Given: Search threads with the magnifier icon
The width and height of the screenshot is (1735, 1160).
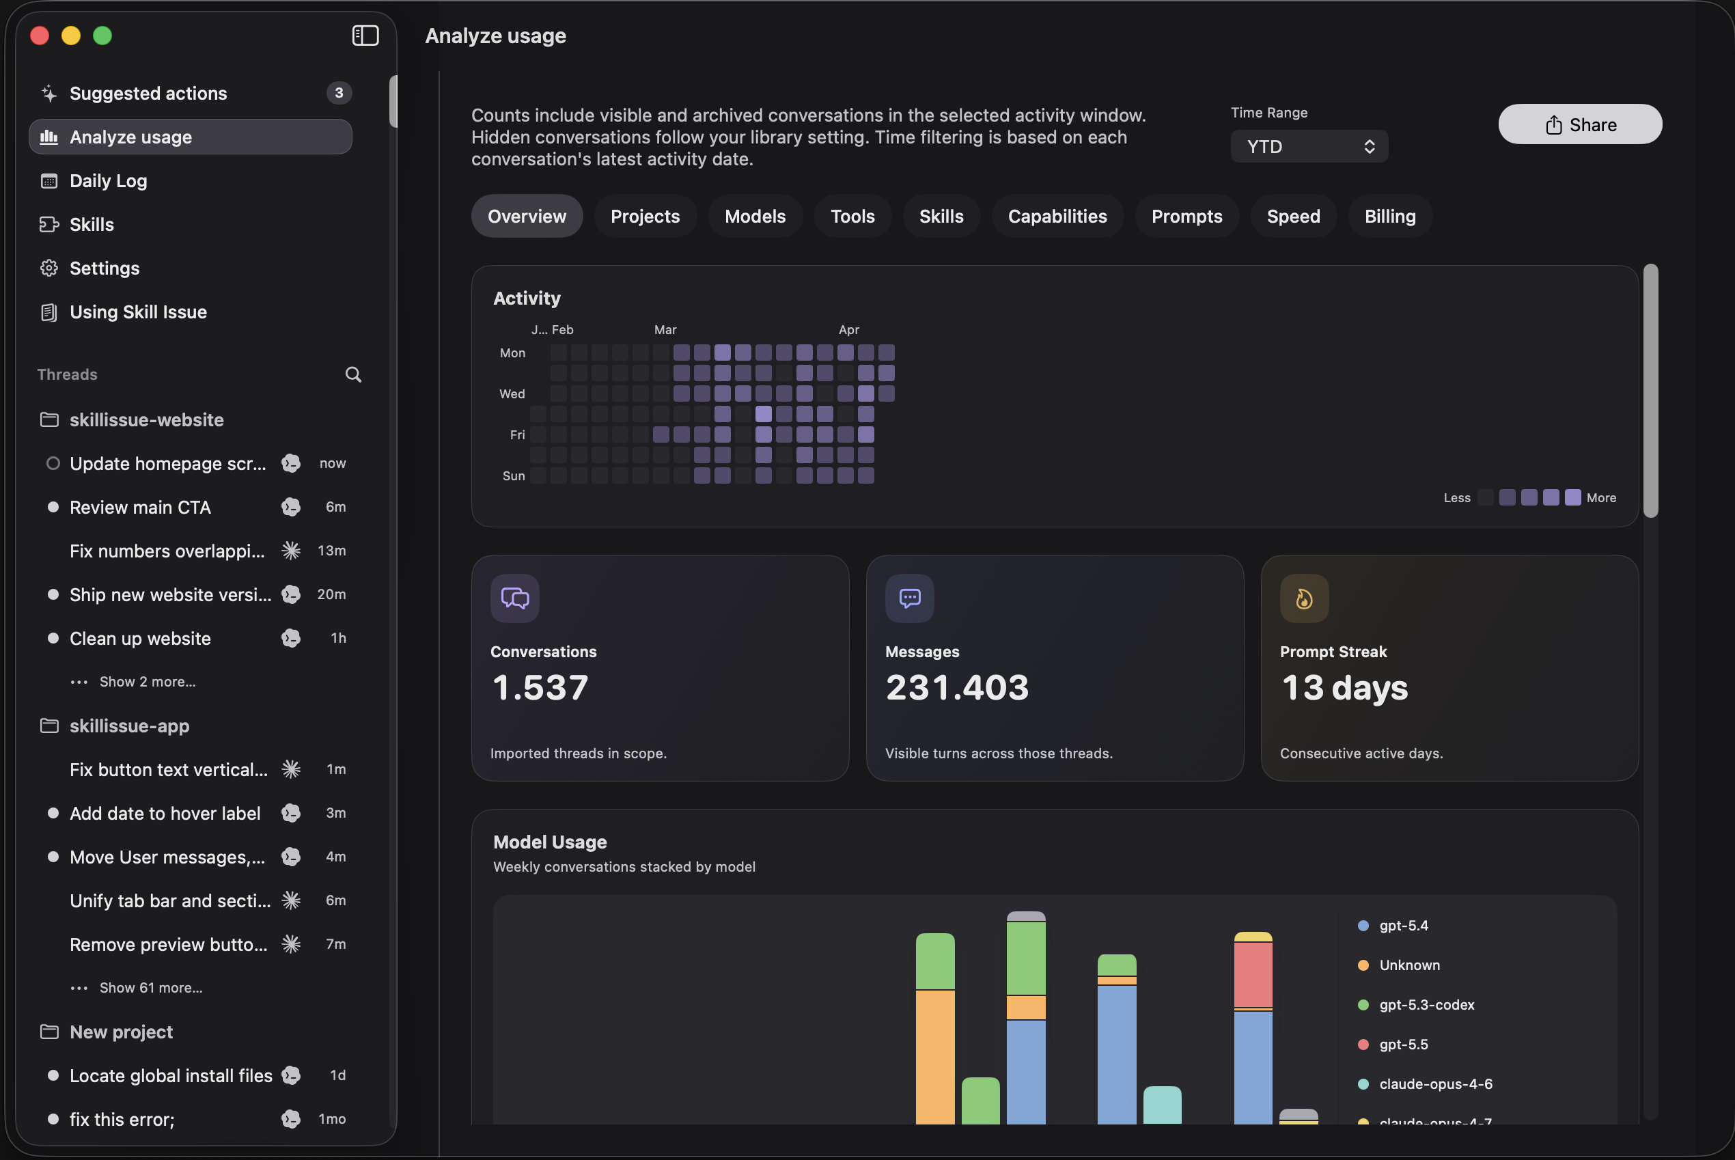Looking at the screenshot, I should [x=354, y=374].
